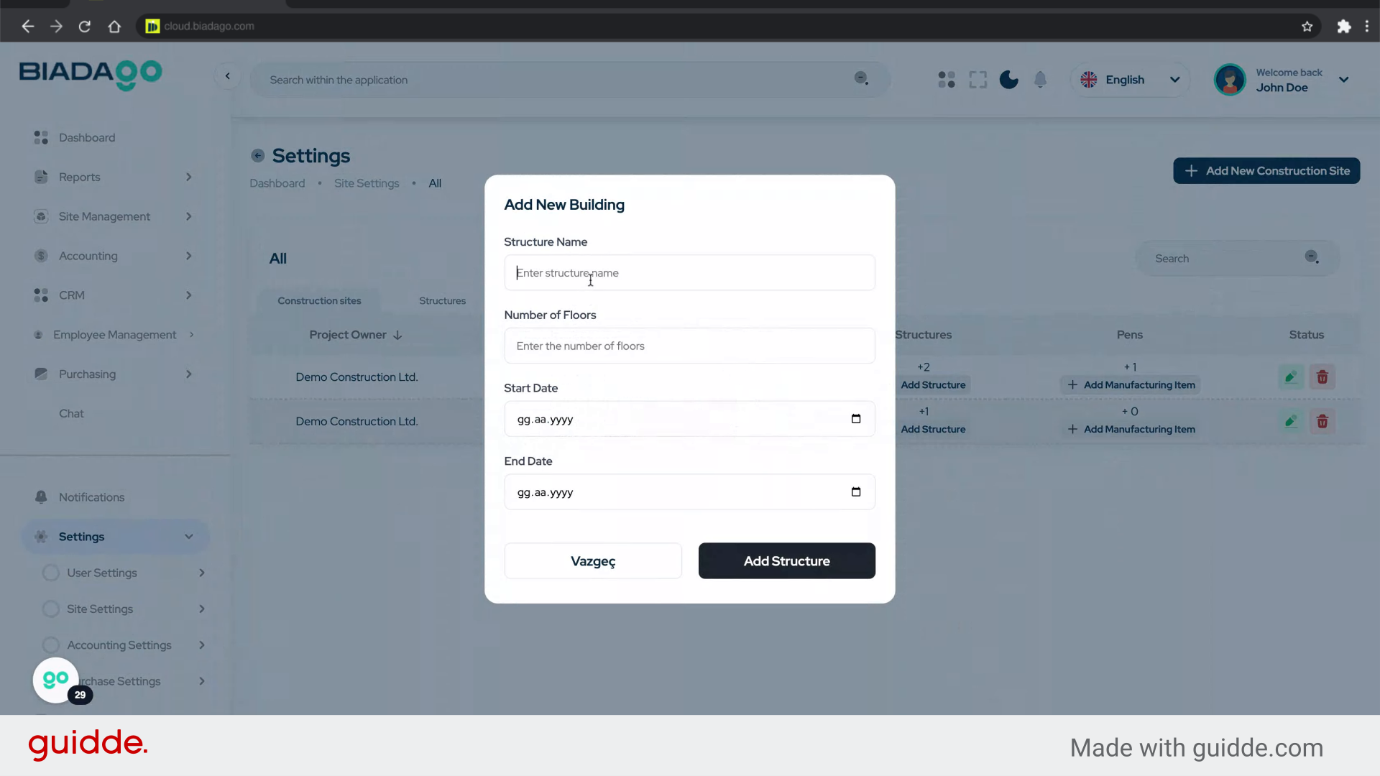Select the Site Settings radio circle
The width and height of the screenshot is (1380, 776).
pos(51,609)
